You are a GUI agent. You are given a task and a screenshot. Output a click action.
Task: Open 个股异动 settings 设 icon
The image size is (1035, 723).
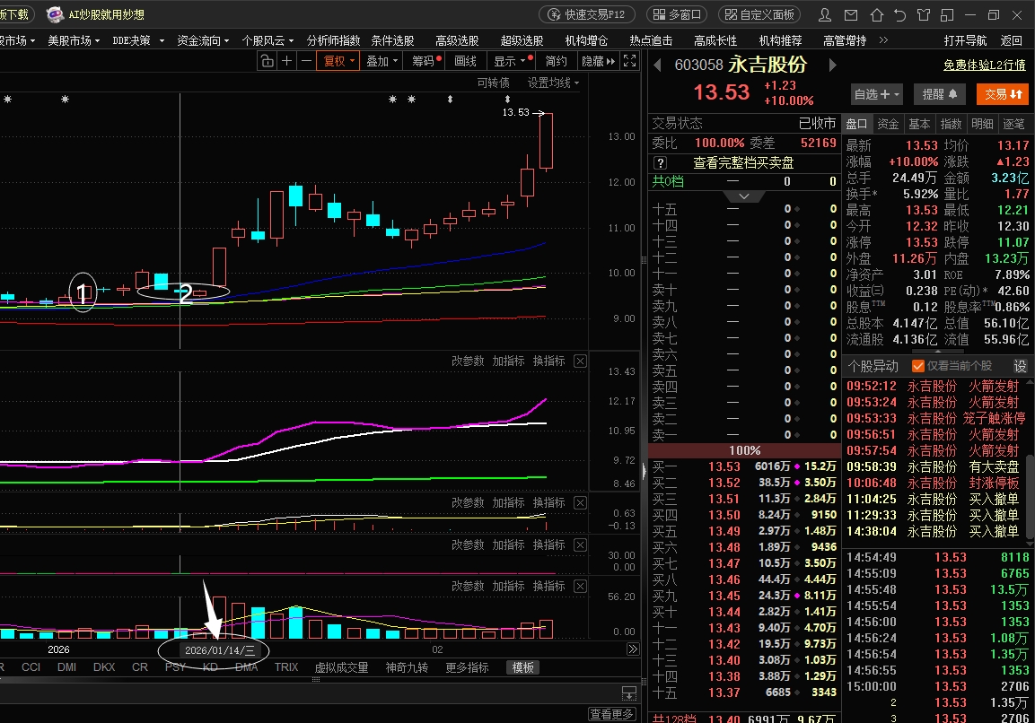pos(1021,366)
